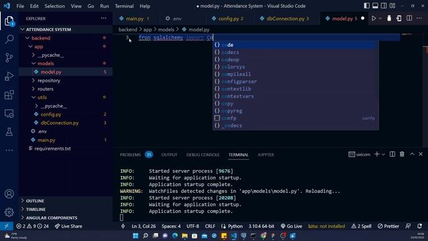The width and height of the screenshot is (428, 241).
Task: Select the 'codecs' autocomplete suggestion
Action: pos(296,52)
